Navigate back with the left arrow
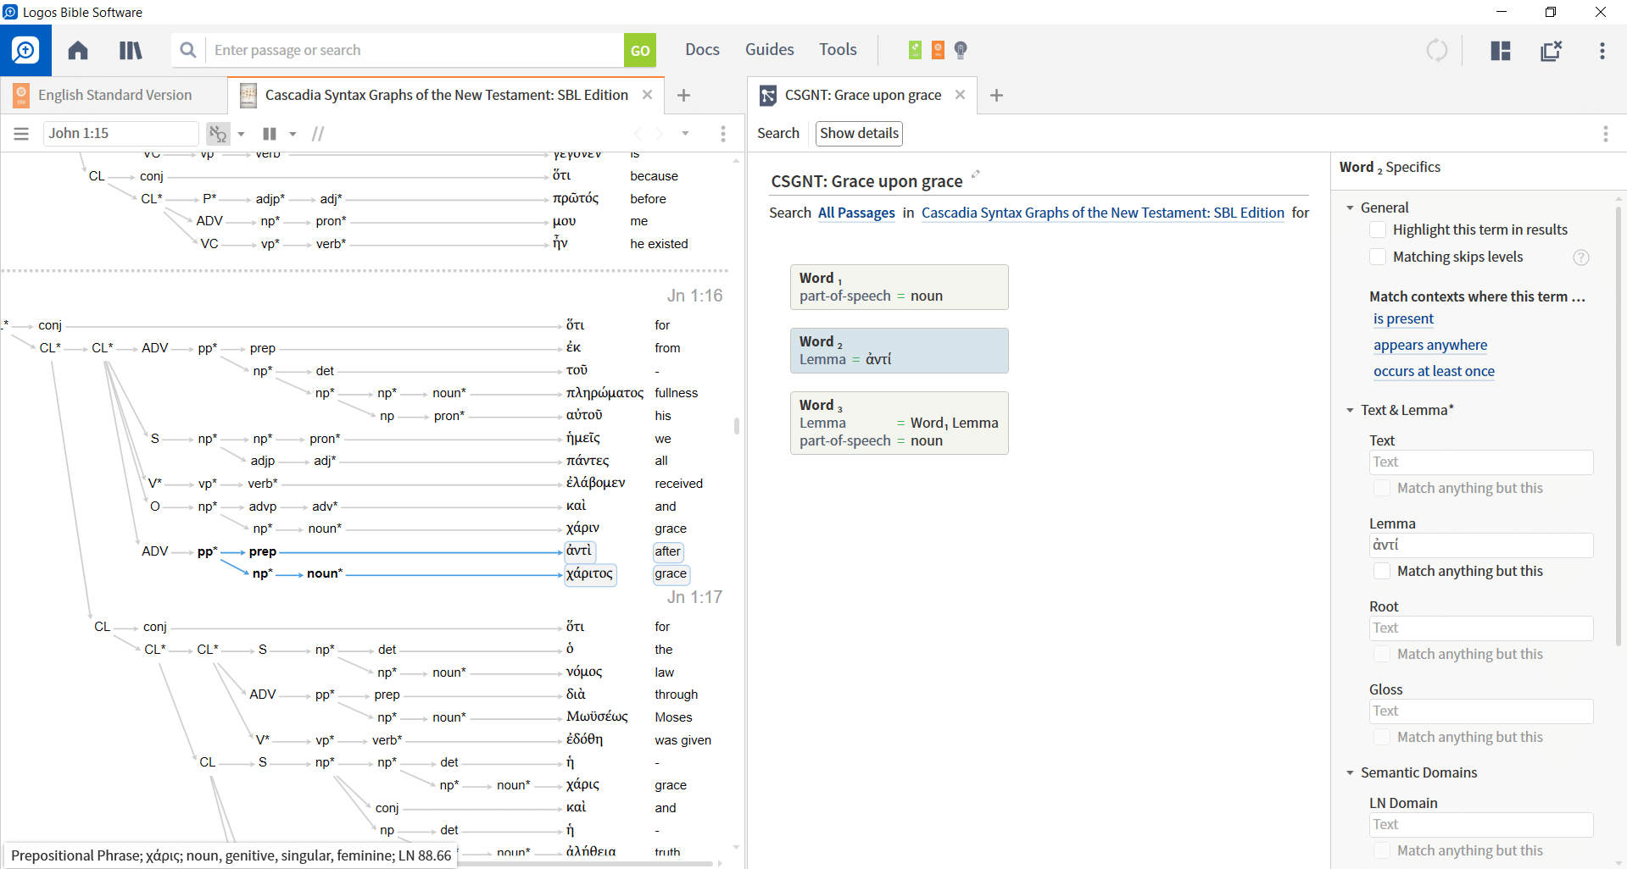The height and width of the screenshot is (869, 1627). click(638, 134)
